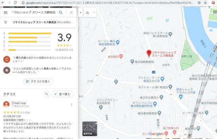Select the 5-star rating bar
This screenshot has width=217, height=139.
(29, 33)
